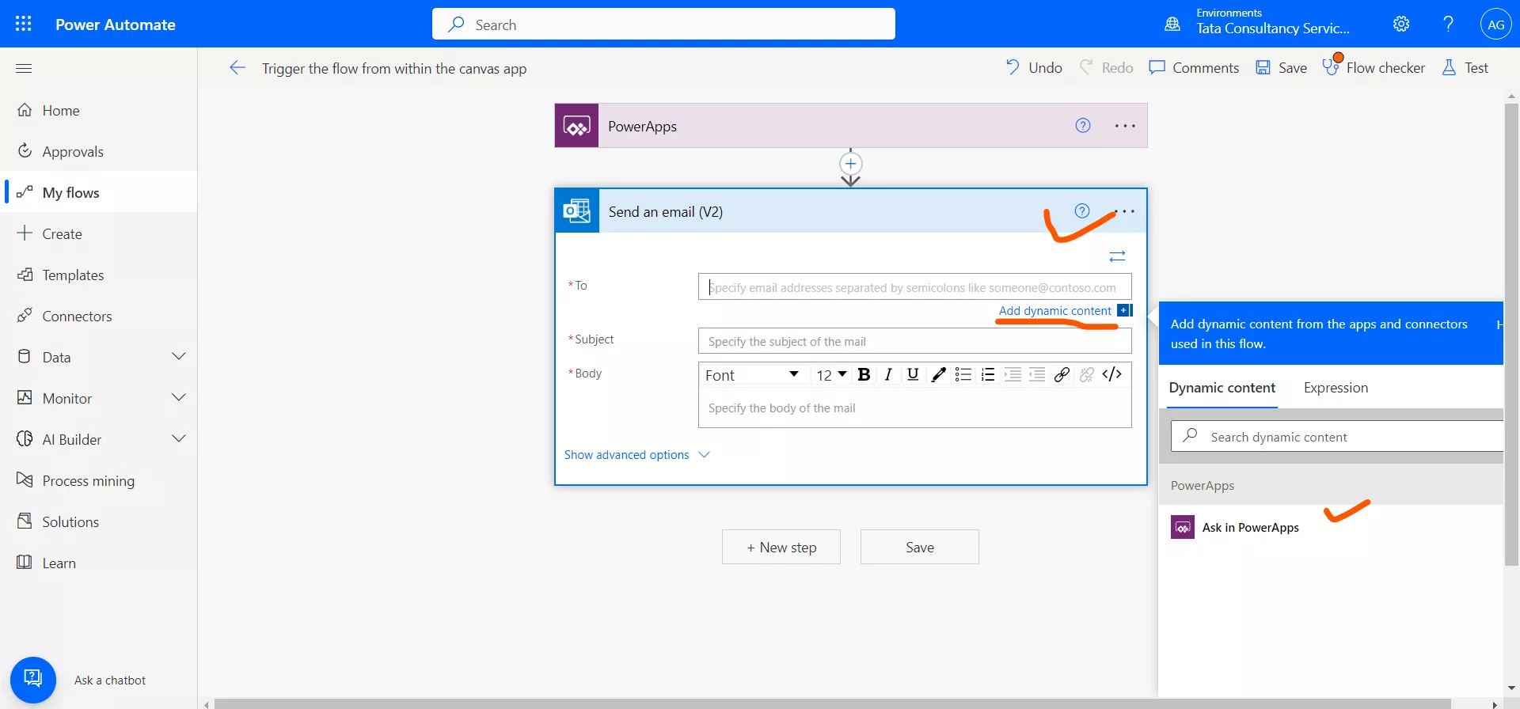Image resolution: width=1520 pixels, height=709 pixels.
Task: Open the Font dropdown
Action: [x=752, y=375]
